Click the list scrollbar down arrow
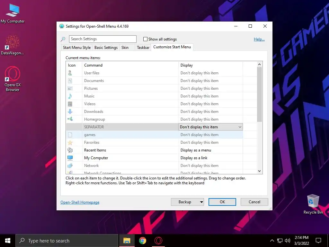The image size is (329, 247). [260, 171]
